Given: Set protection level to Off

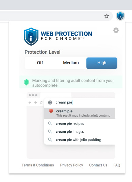Looking at the screenshot, I should 40,63.
